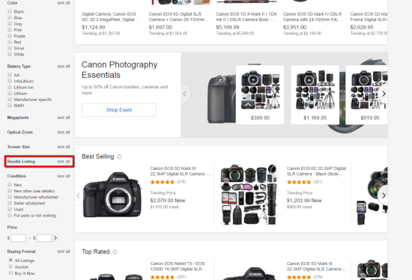The image size is (412, 280).
Task: Open Canon EOS 5D Mark III Top Rated link
Action: (x=317, y=267)
